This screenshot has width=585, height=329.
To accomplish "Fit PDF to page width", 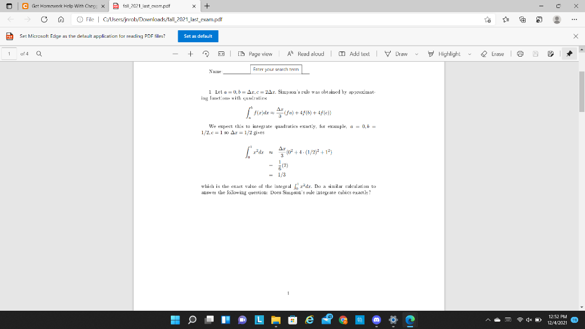I will click(x=221, y=54).
